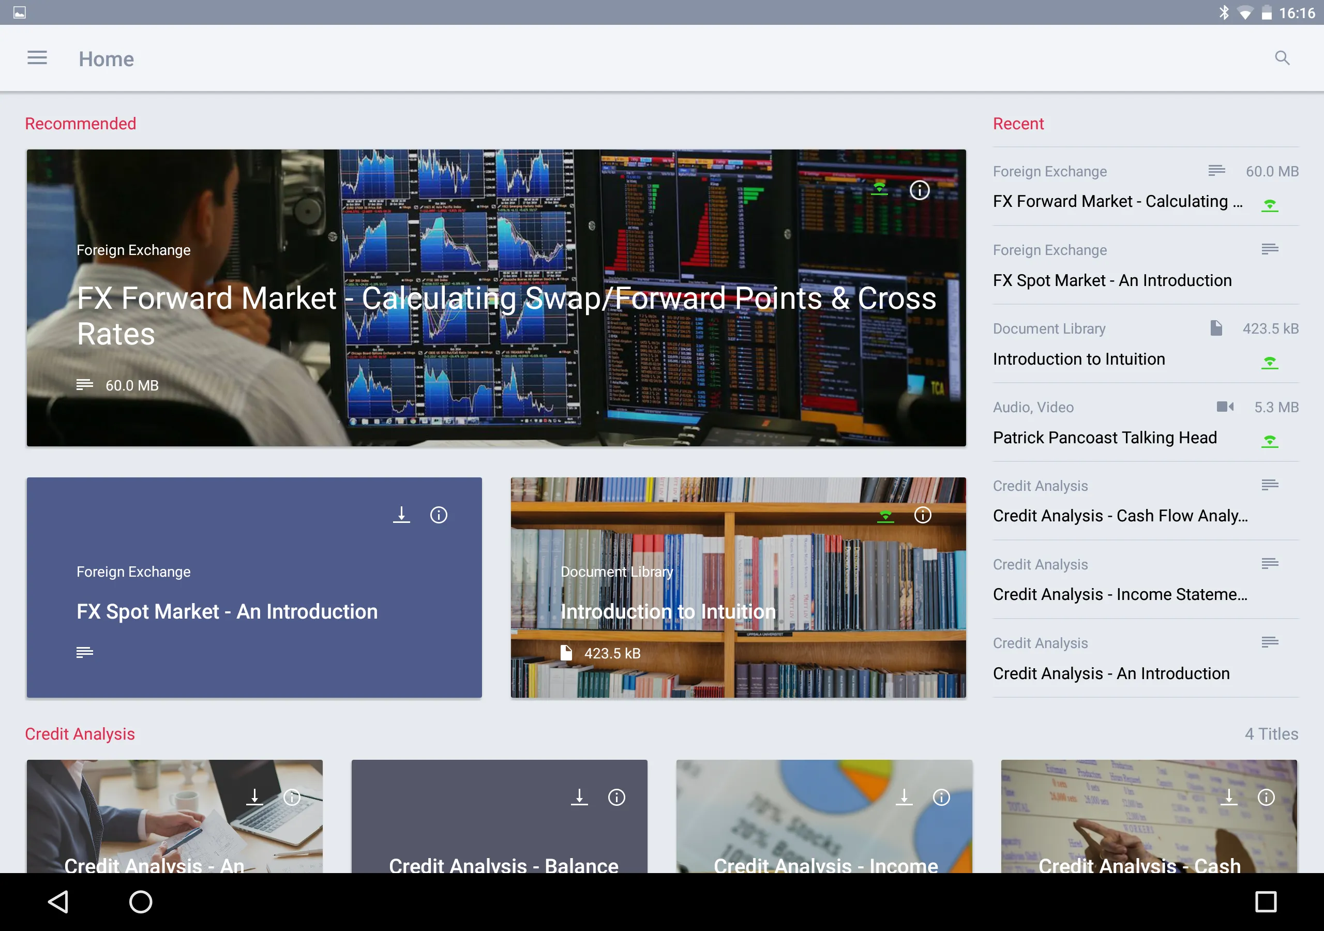The width and height of the screenshot is (1324, 931).
Task: Open the Recent section
Action: point(1018,123)
